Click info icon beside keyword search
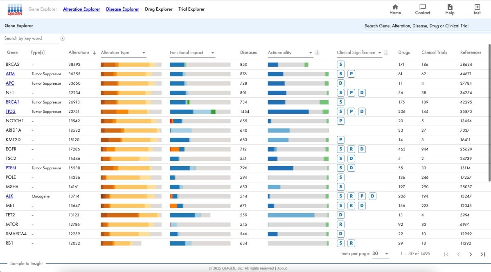Viewport: 491px width, 272px height. coord(63,38)
